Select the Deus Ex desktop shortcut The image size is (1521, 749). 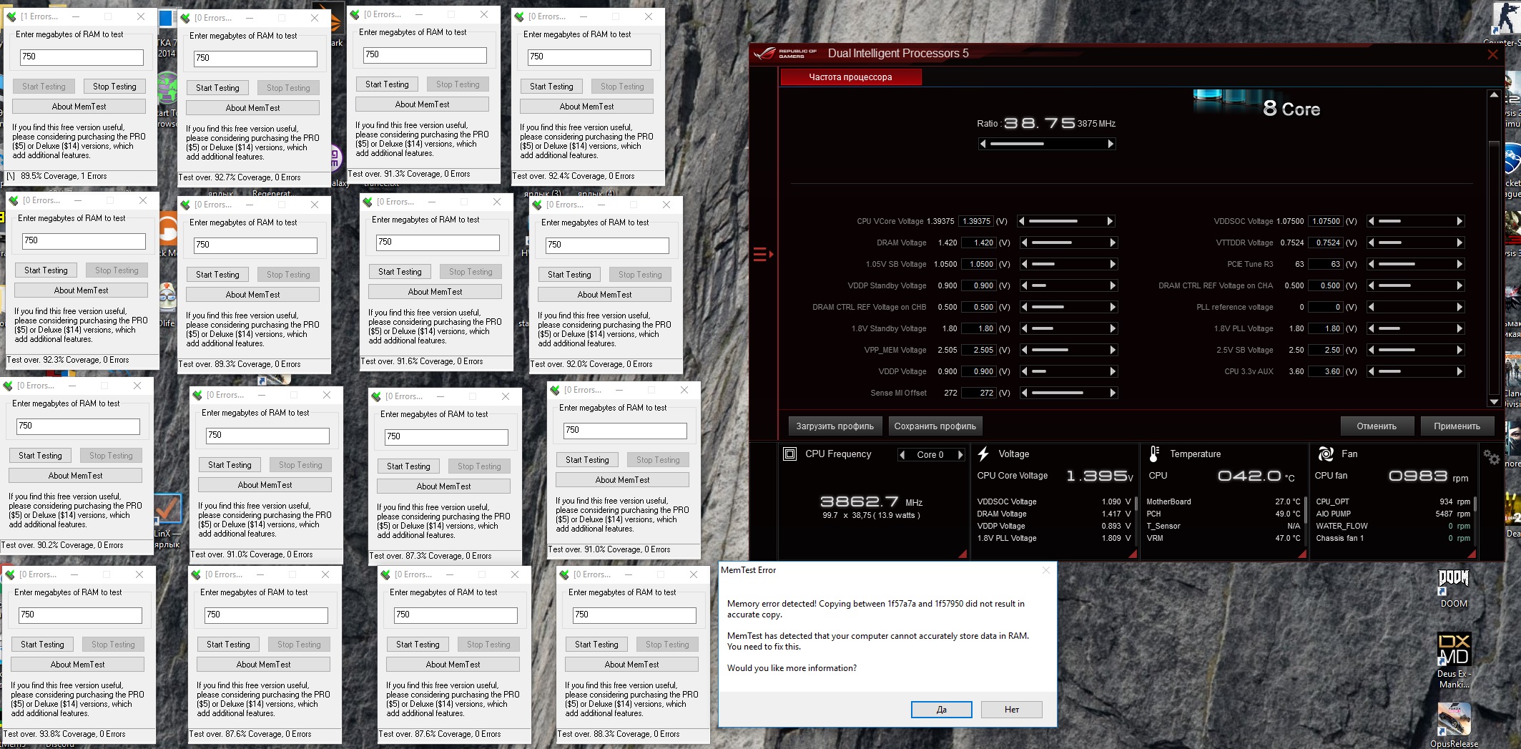coord(1454,660)
